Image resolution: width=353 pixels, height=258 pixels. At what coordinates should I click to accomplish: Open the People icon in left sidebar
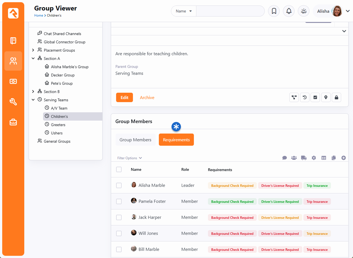(x=13, y=61)
